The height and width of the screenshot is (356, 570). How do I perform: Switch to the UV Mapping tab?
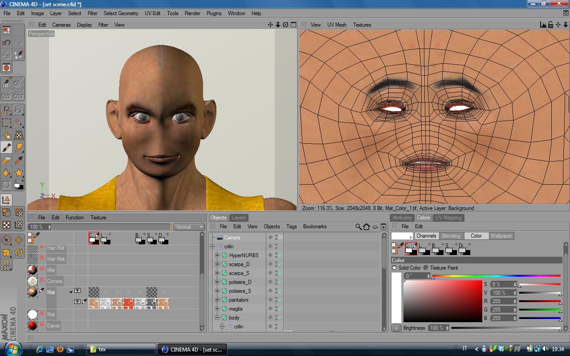pyautogui.click(x=448, y=218)
